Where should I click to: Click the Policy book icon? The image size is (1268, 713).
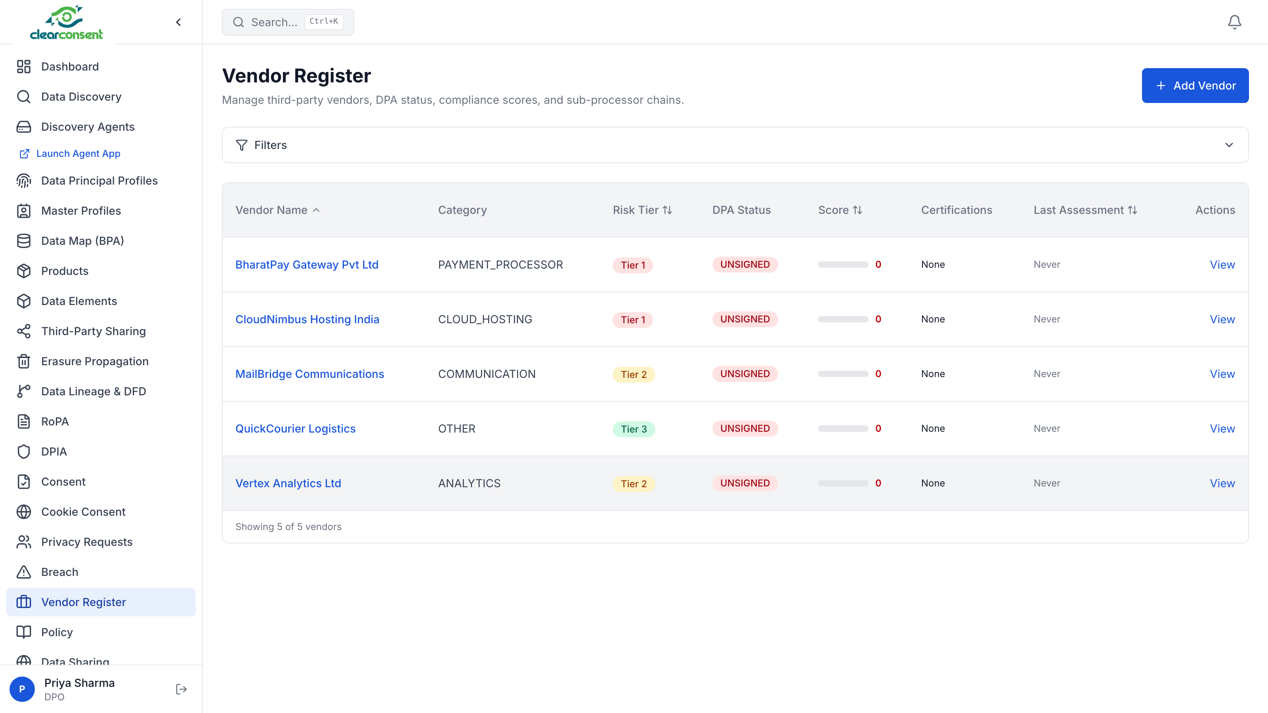click(24, 632)
